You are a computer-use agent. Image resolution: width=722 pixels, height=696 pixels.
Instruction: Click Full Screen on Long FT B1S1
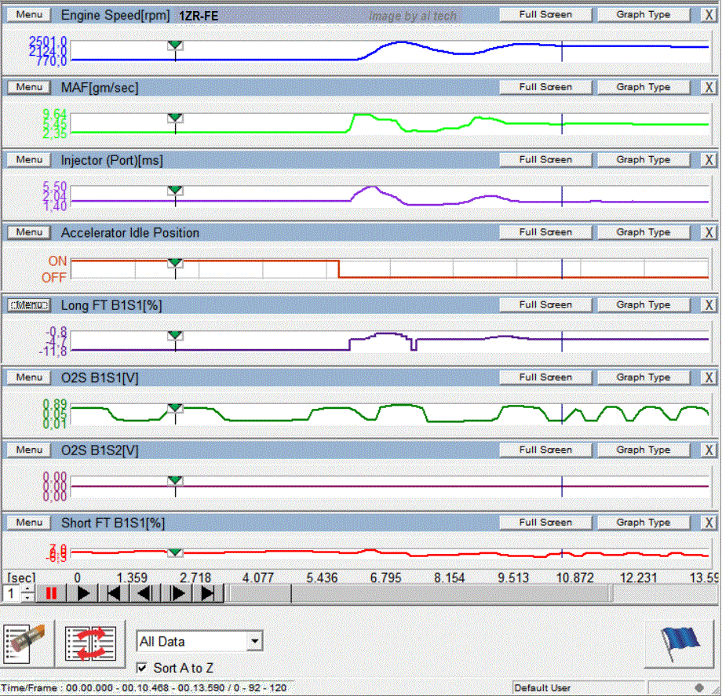pos(545,304)
